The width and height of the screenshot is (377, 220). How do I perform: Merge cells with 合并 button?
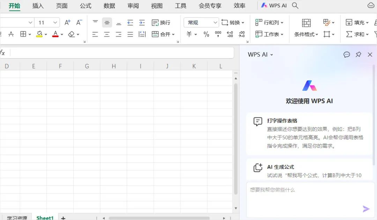pyautogui.click(x=161, y=34)
